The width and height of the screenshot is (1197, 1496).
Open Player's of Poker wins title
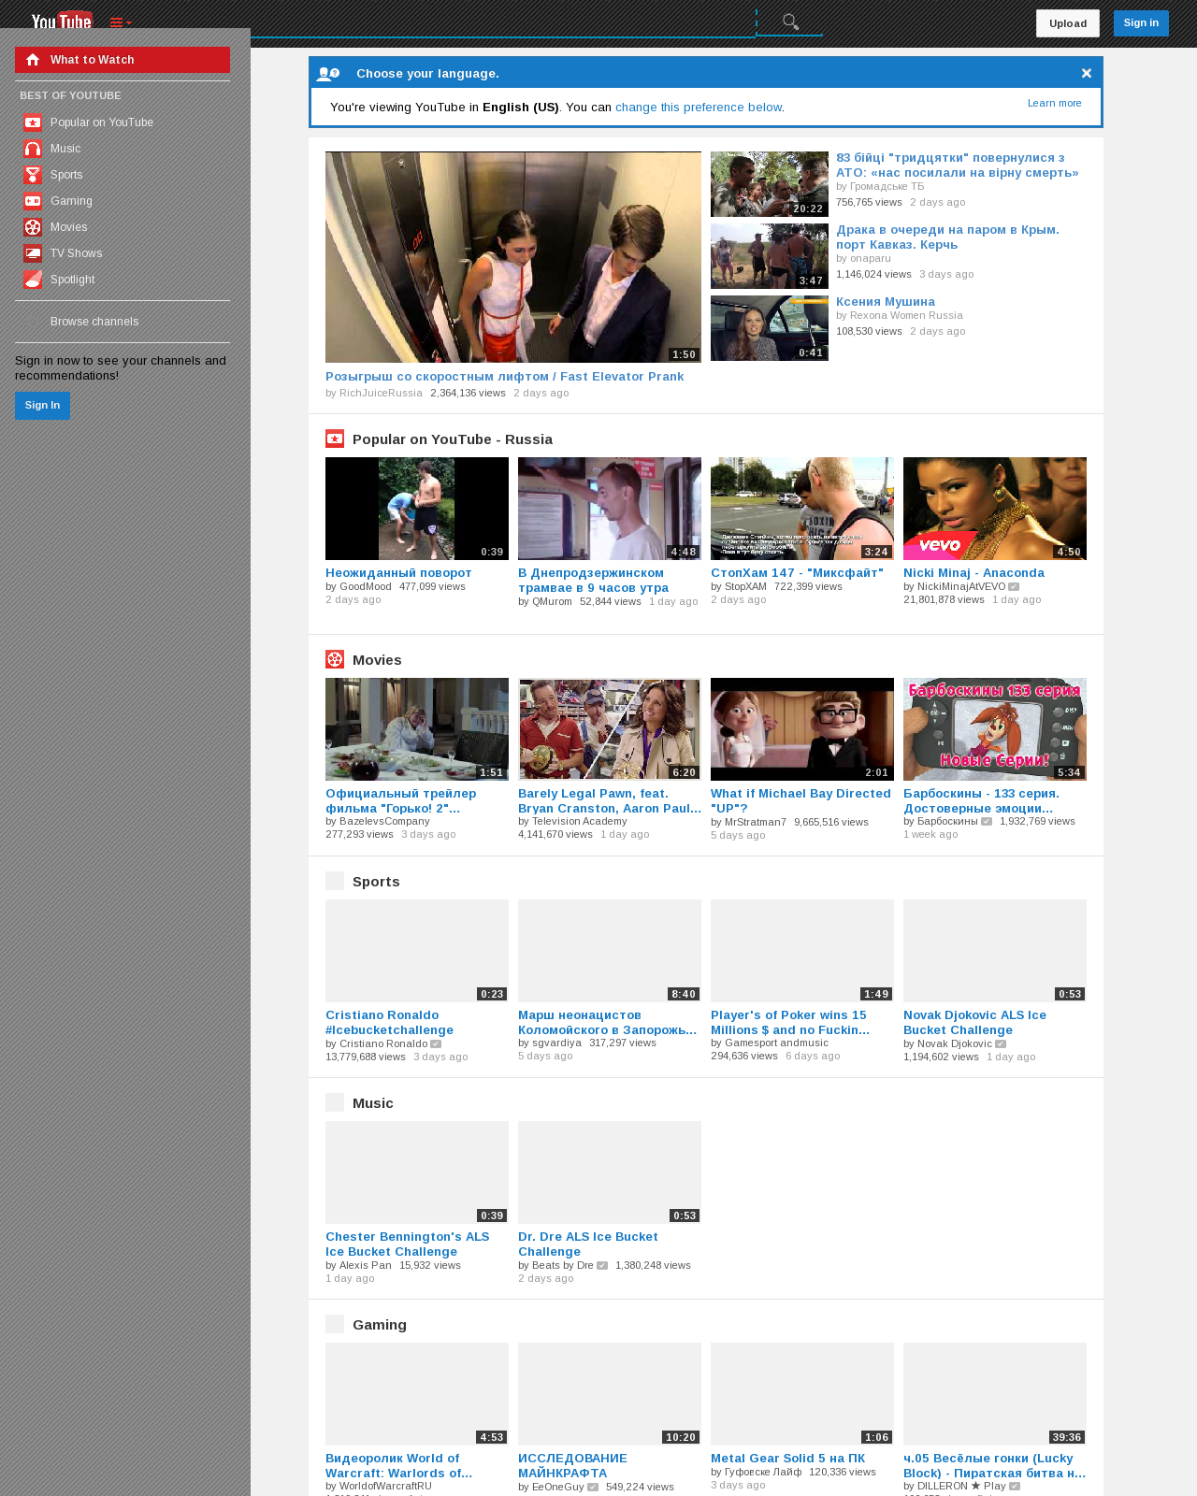coord(790,1023)
